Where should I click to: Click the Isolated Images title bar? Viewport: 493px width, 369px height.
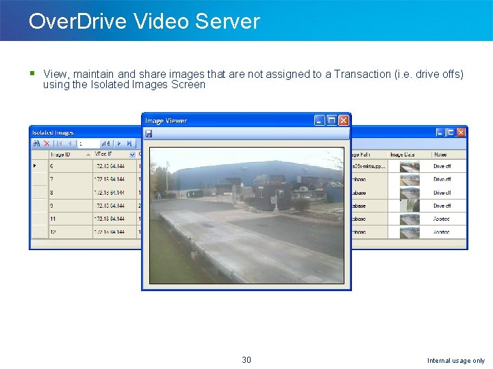click(x=85, y=133)
